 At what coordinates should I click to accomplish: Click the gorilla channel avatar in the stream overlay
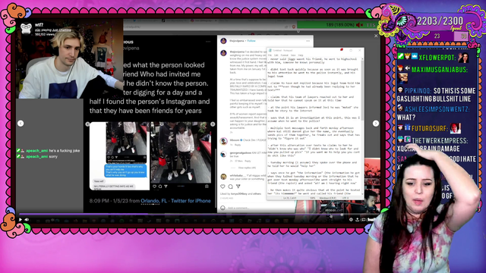coord(26,29)
